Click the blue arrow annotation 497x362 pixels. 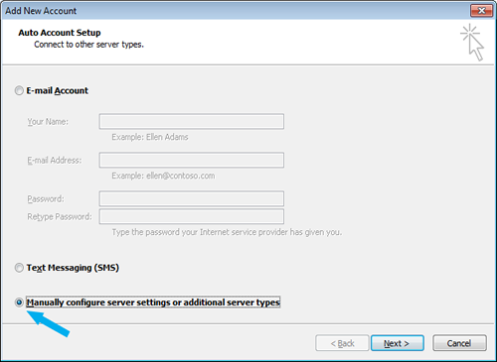(x=49, y=323)
